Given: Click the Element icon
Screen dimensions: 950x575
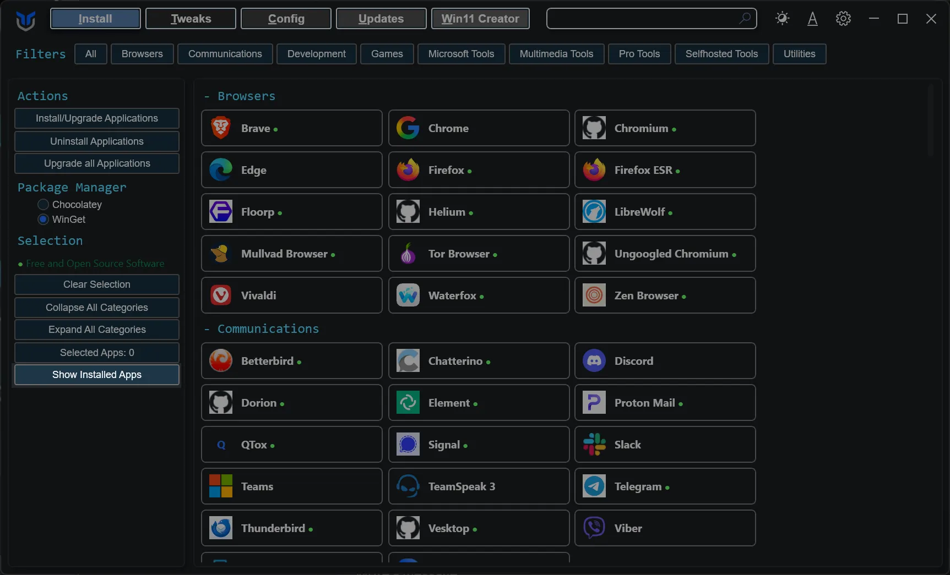Looking at the screenshot, I should pos(408,403).
